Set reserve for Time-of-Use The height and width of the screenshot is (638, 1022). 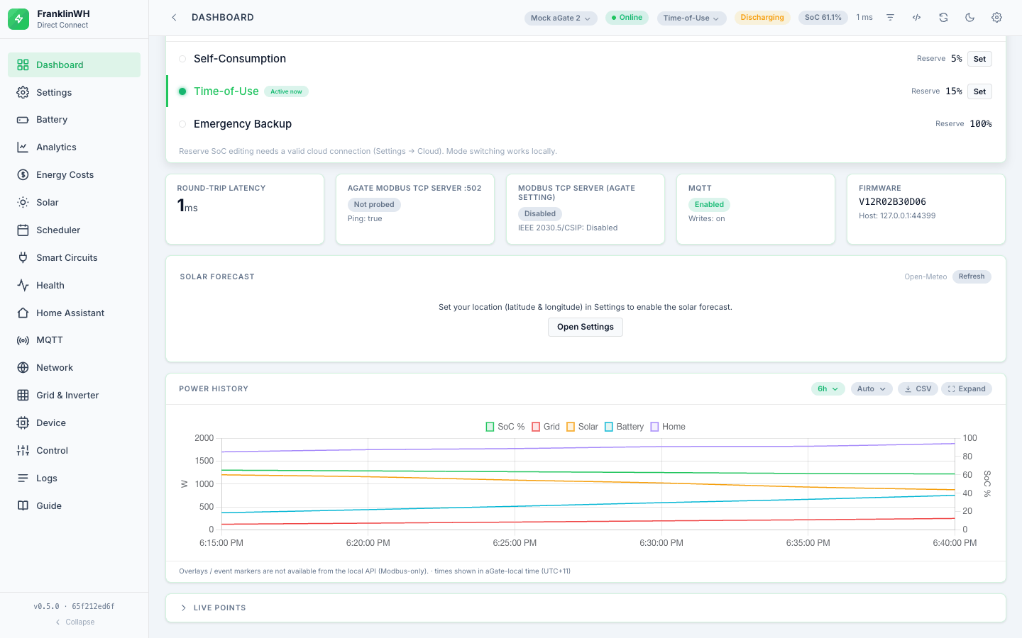tap(979, 91)
